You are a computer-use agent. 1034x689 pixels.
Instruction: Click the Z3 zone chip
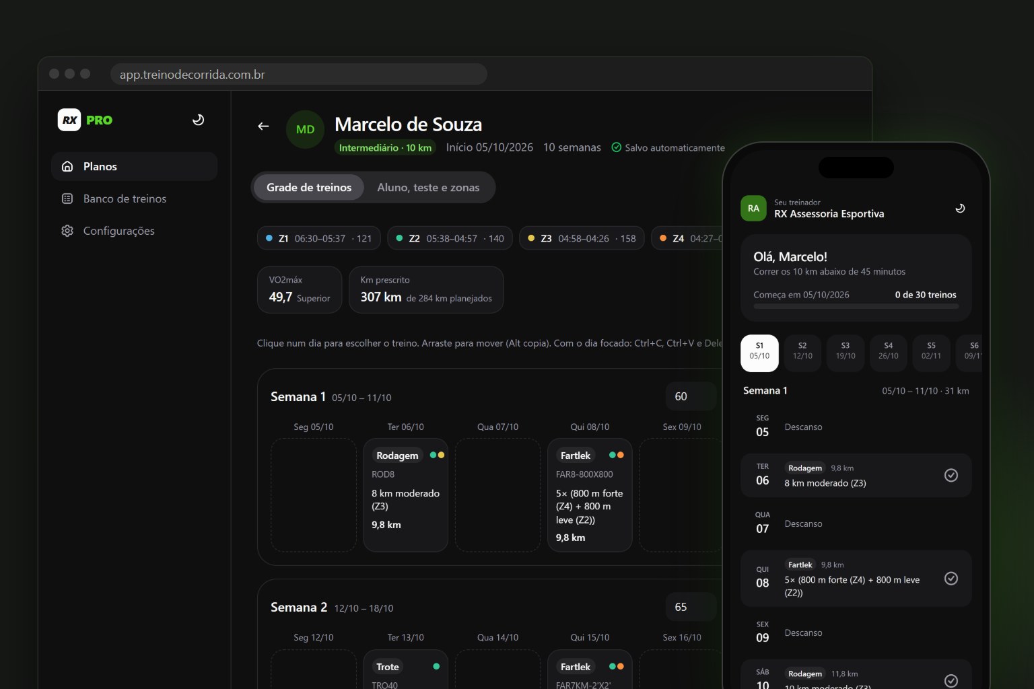click(582, 238)
